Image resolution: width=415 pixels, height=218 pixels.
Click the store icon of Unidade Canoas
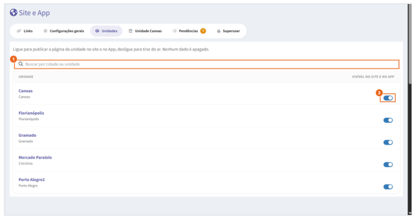click(x=130, y=31)
